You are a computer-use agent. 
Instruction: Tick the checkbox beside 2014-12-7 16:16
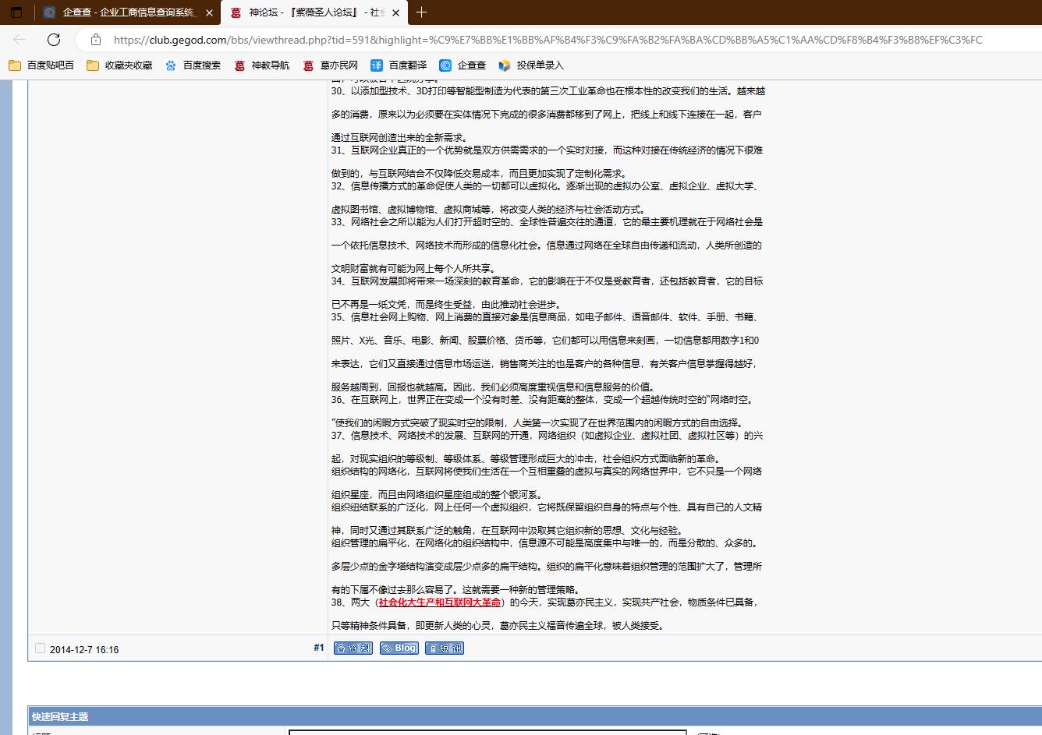40,648
